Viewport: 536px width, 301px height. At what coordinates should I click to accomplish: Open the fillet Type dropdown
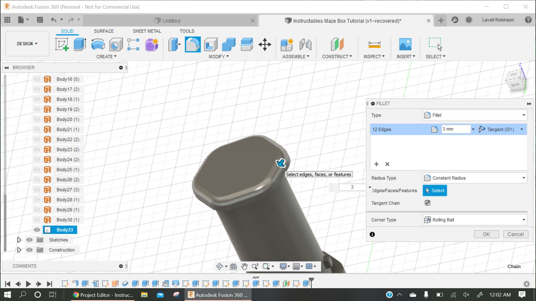(475, 115)
